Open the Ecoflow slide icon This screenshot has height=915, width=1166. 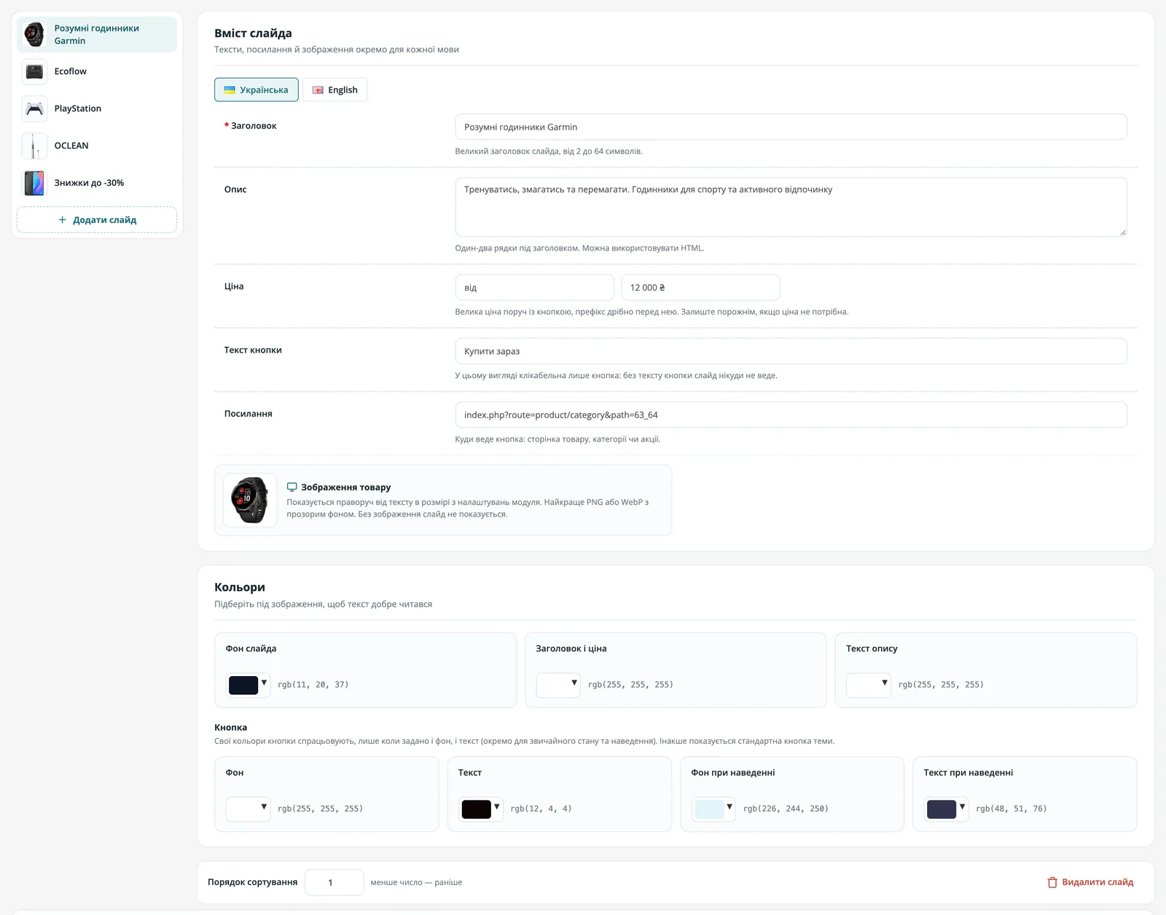point(34,71)
